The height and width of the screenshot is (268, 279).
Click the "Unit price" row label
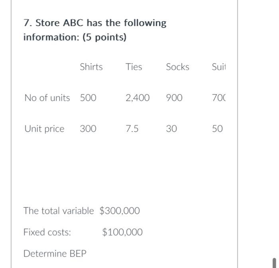tap(44, 129)
